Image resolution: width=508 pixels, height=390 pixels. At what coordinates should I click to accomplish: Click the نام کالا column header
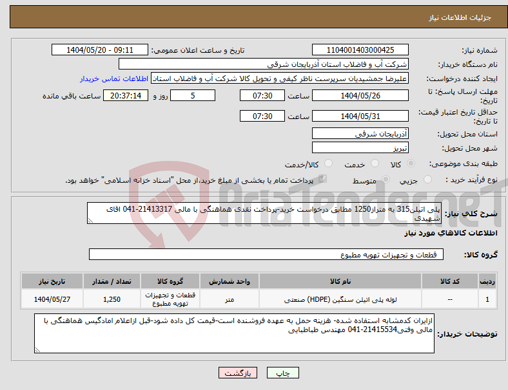pos(340,281)
